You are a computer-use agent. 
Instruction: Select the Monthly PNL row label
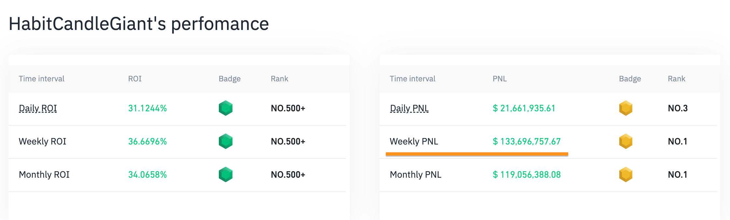[x=415, y=174]
